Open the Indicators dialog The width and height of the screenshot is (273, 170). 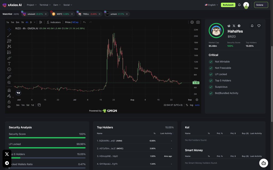(x=54, y=22)
